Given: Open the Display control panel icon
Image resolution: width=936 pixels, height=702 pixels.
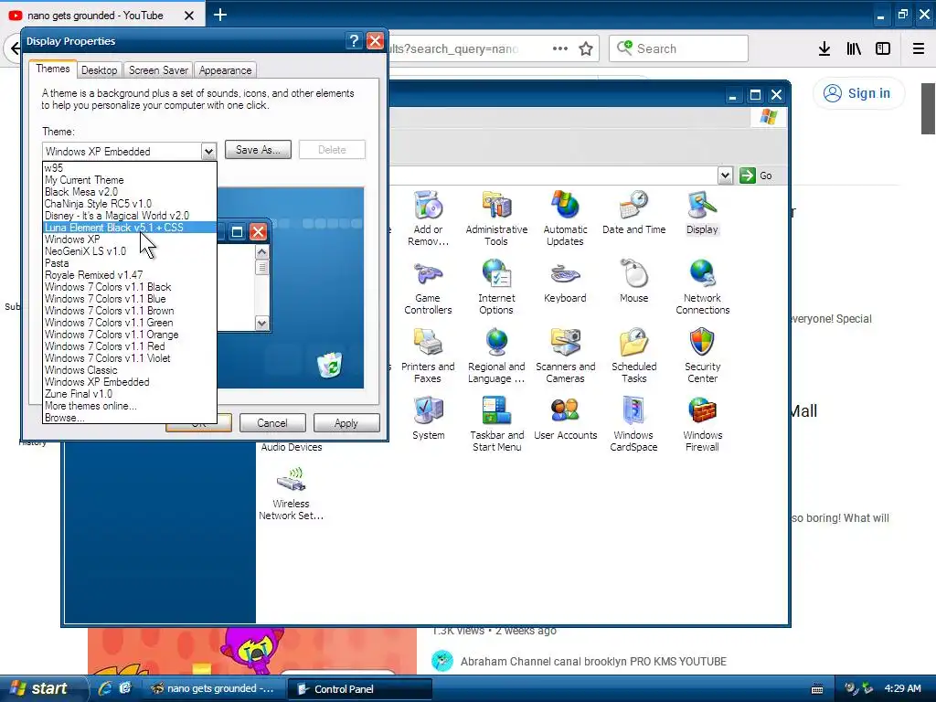Looking at the screenshot, I should point(702,212).
